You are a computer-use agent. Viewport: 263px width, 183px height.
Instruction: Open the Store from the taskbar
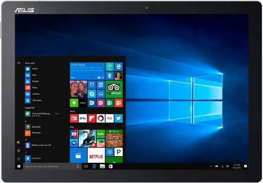111,166
